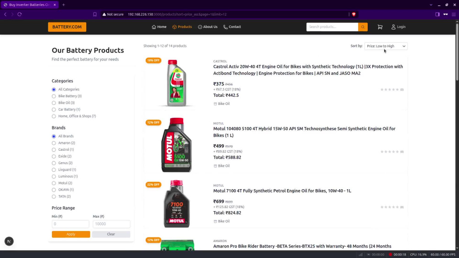
Task: Click the Max price input field
Action: [112, 224]
